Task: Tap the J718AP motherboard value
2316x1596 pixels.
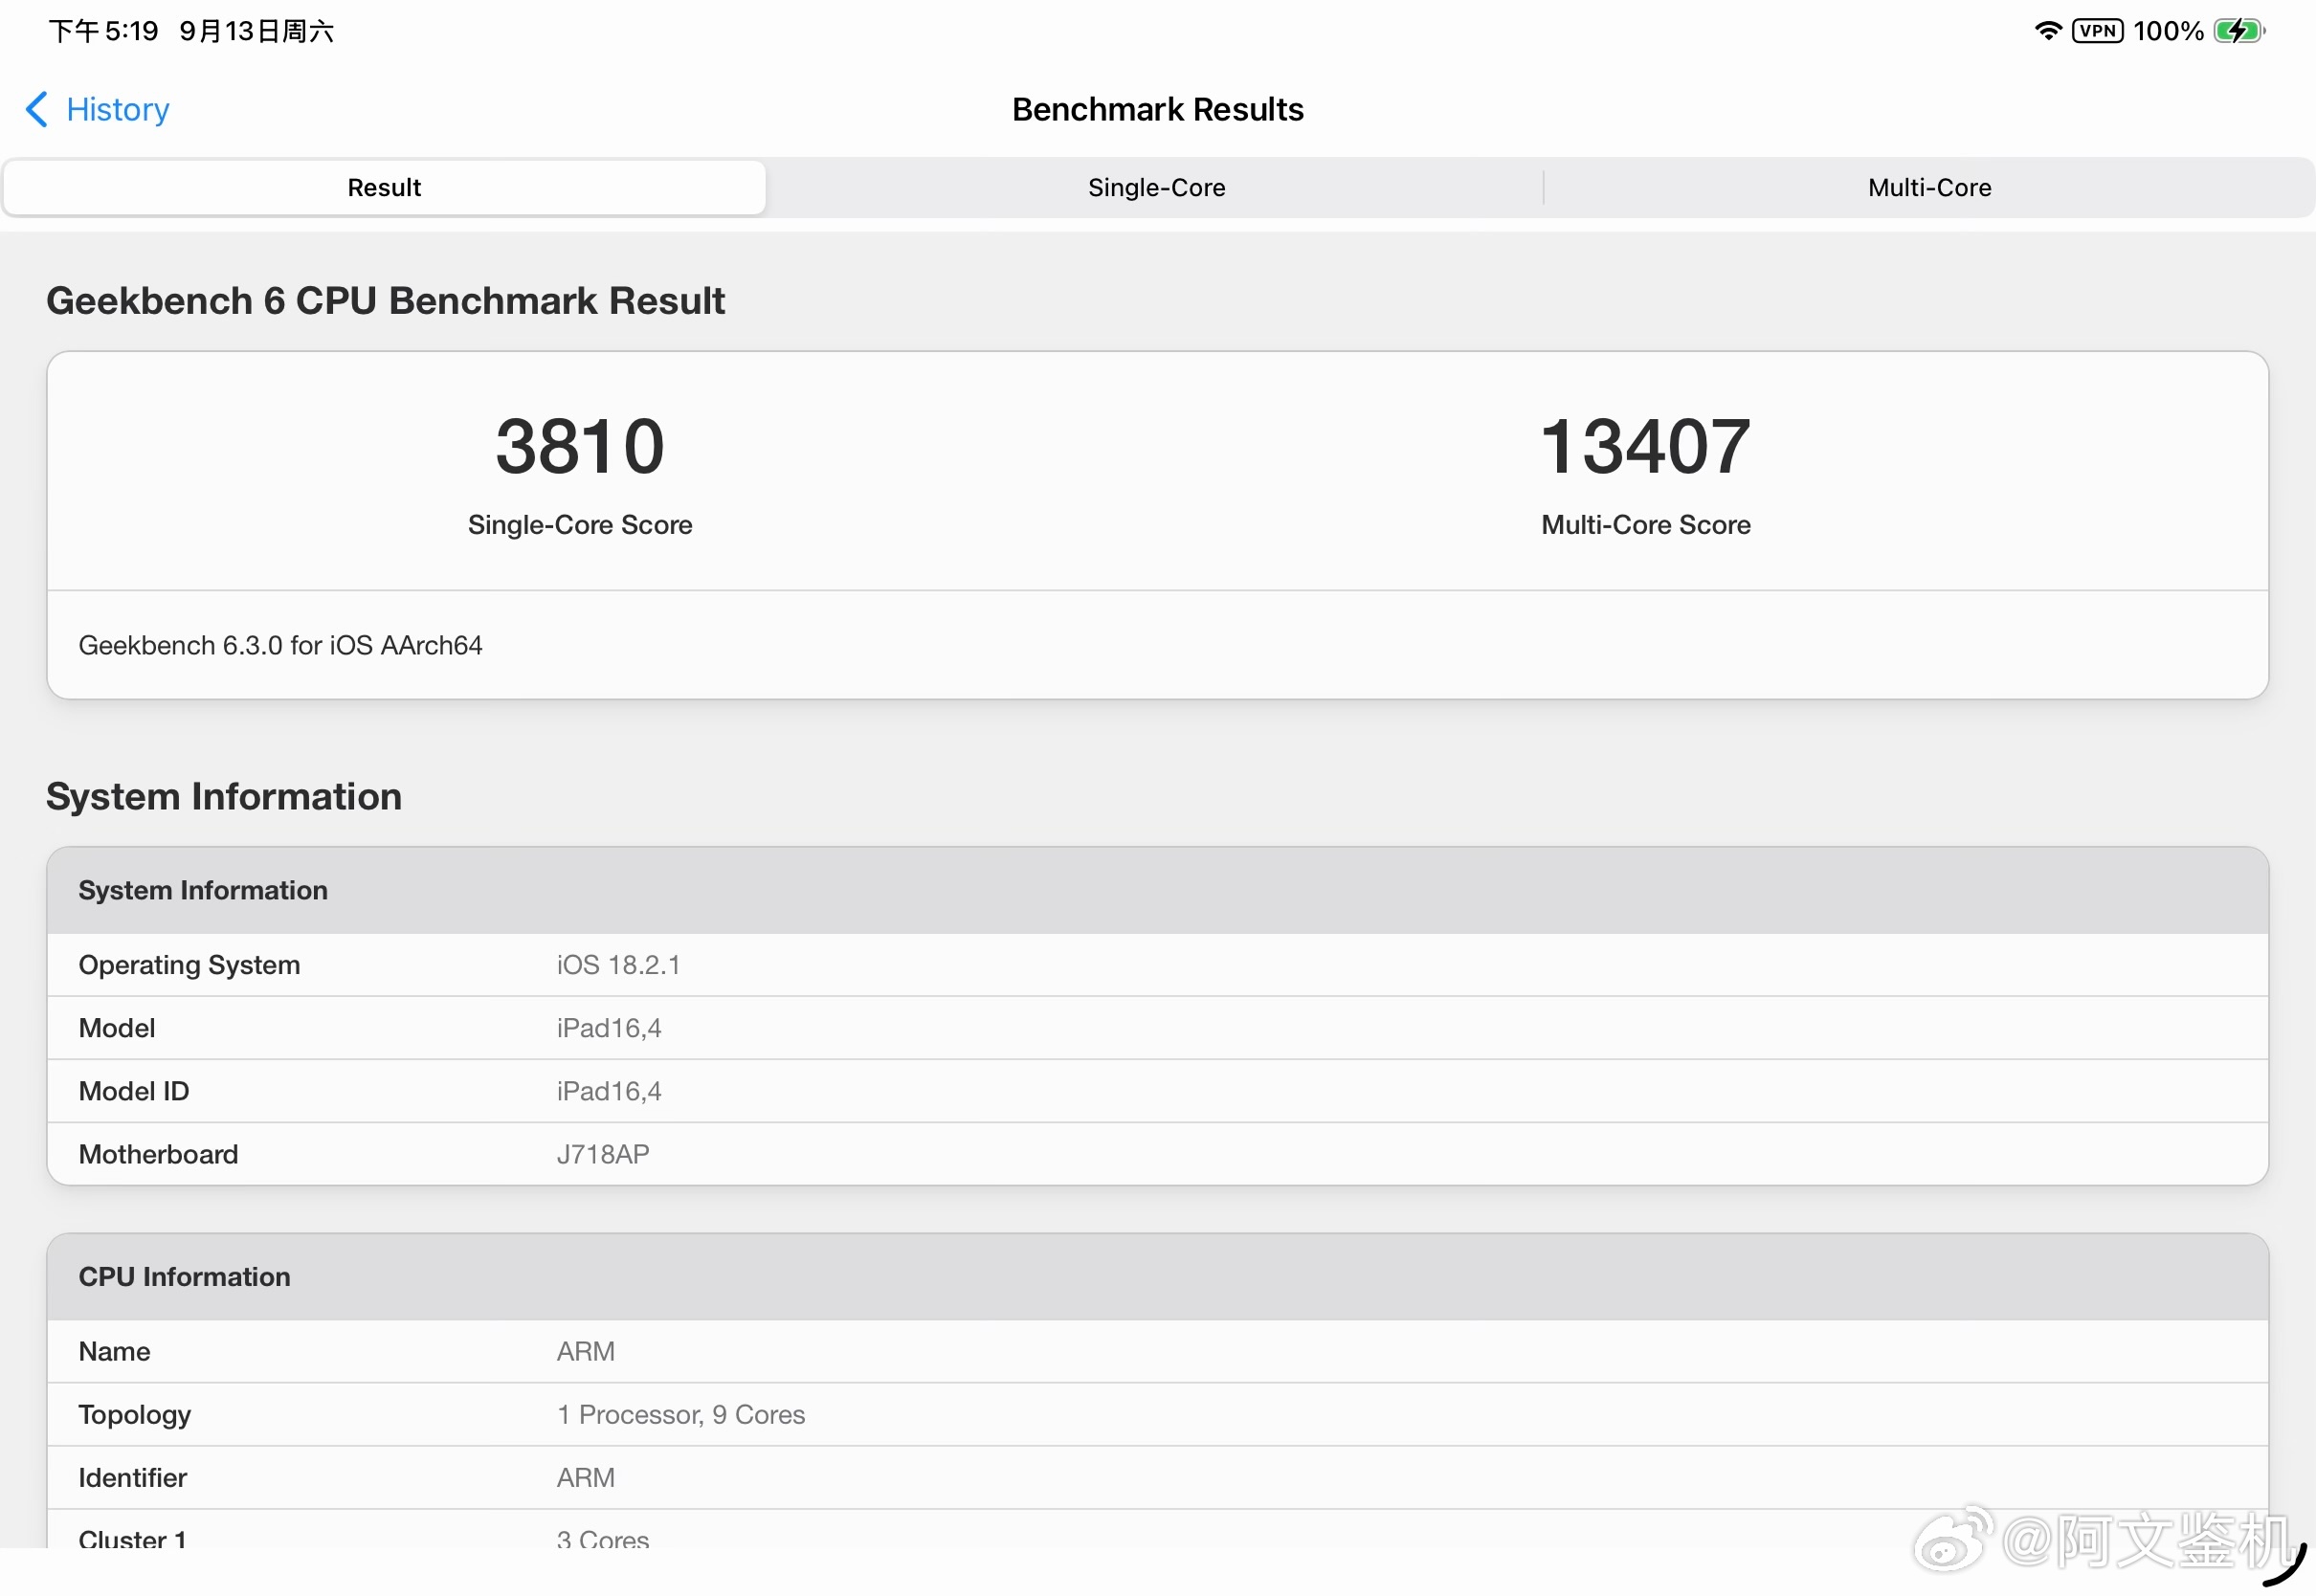Action: point(603,1153)
